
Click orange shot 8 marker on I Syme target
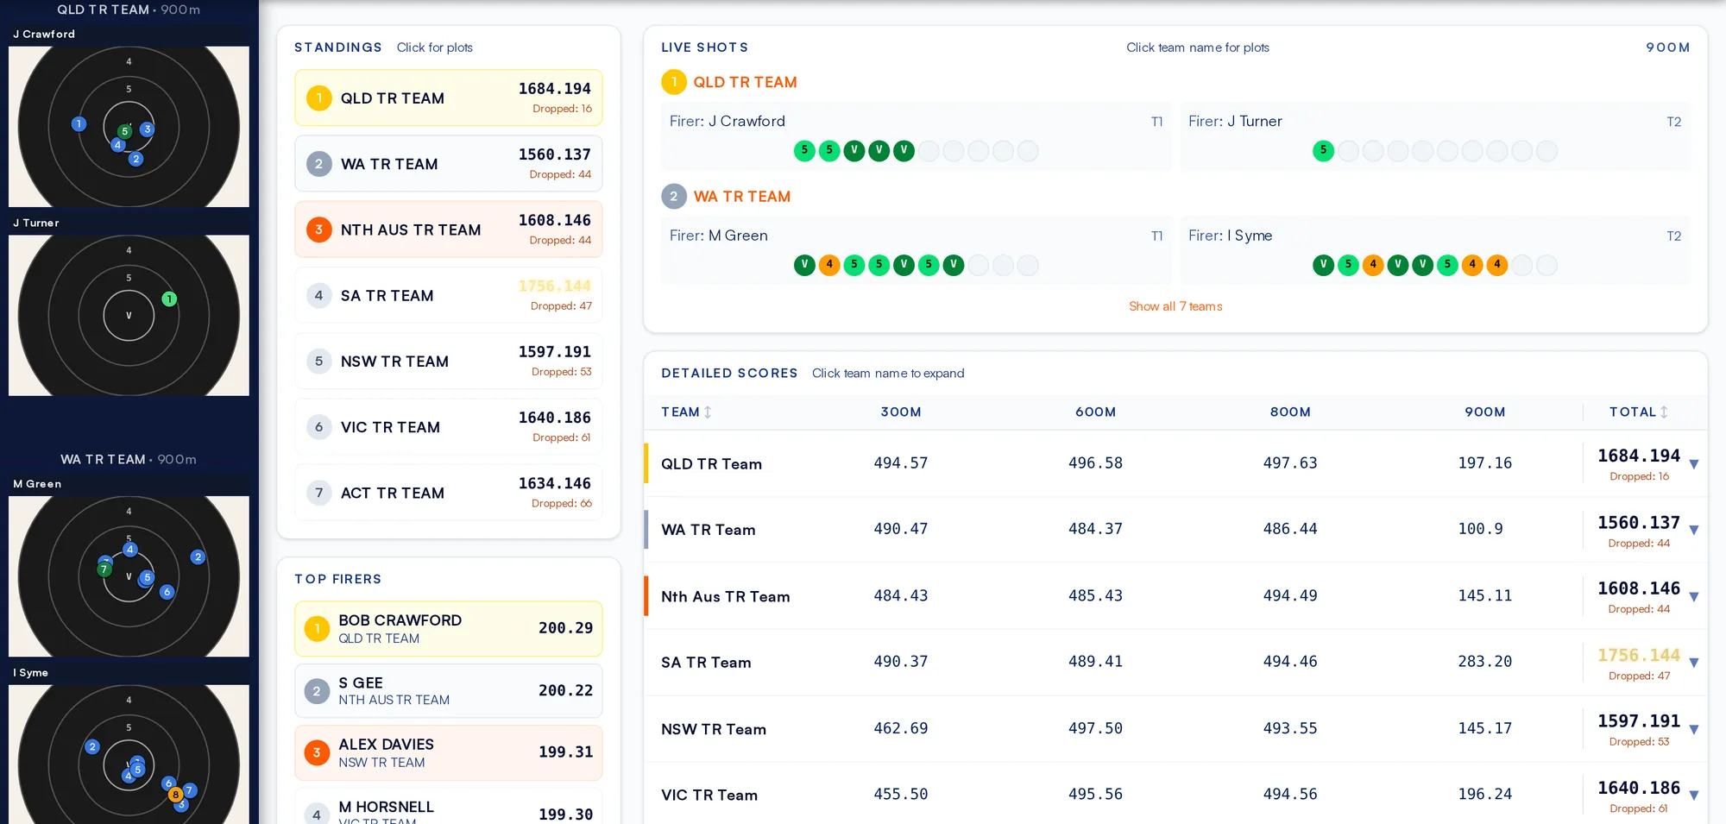pyautogui.click(x=175, y=795)
